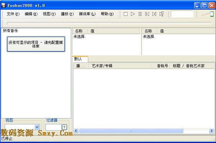Click the 音轨号 column header
The width and height of the screenshot is (216, 143).
pos(160,66)
